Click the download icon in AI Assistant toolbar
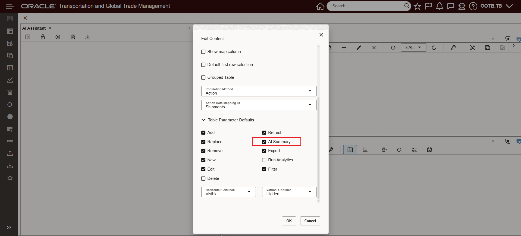521x236 pixels. 88,37
